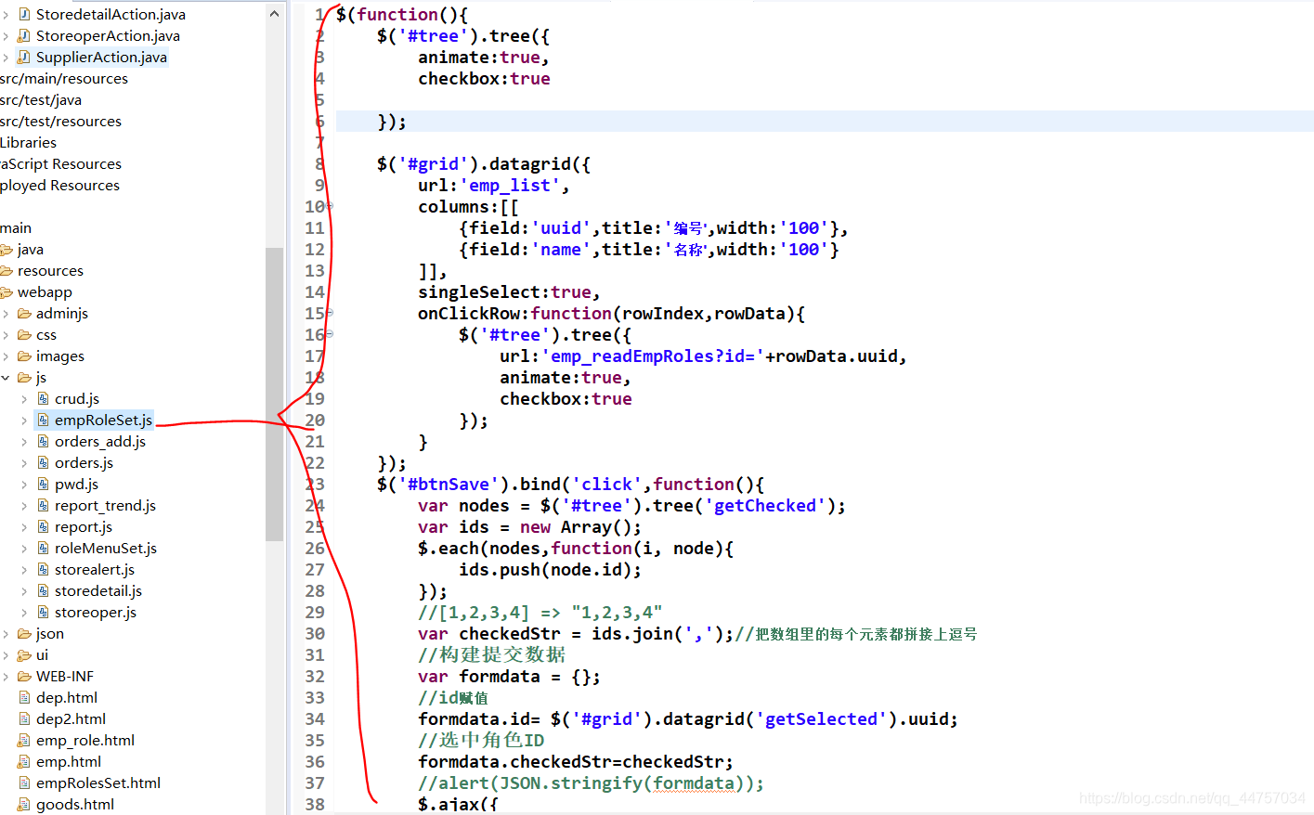Click 'getSelected' string on line 34

(x=821, y=718)
